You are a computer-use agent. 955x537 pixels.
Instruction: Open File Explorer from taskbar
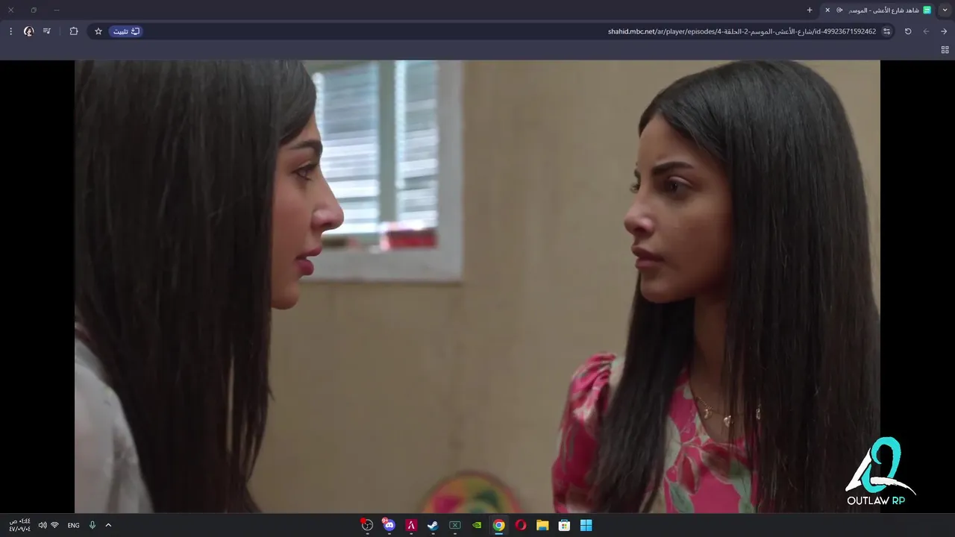coord(542,525)
